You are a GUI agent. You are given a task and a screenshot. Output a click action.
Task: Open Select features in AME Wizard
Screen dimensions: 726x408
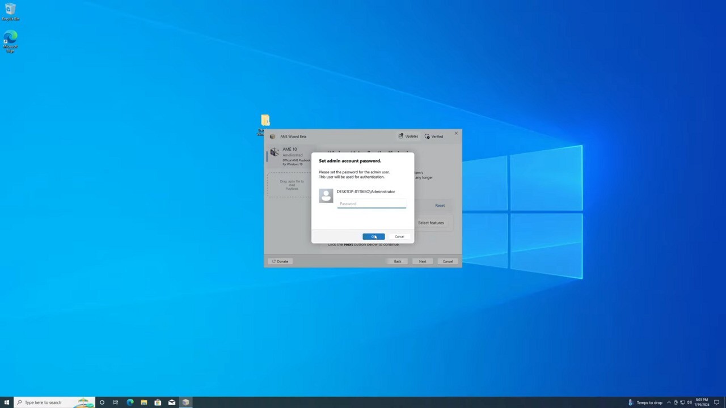click(431, 223)
